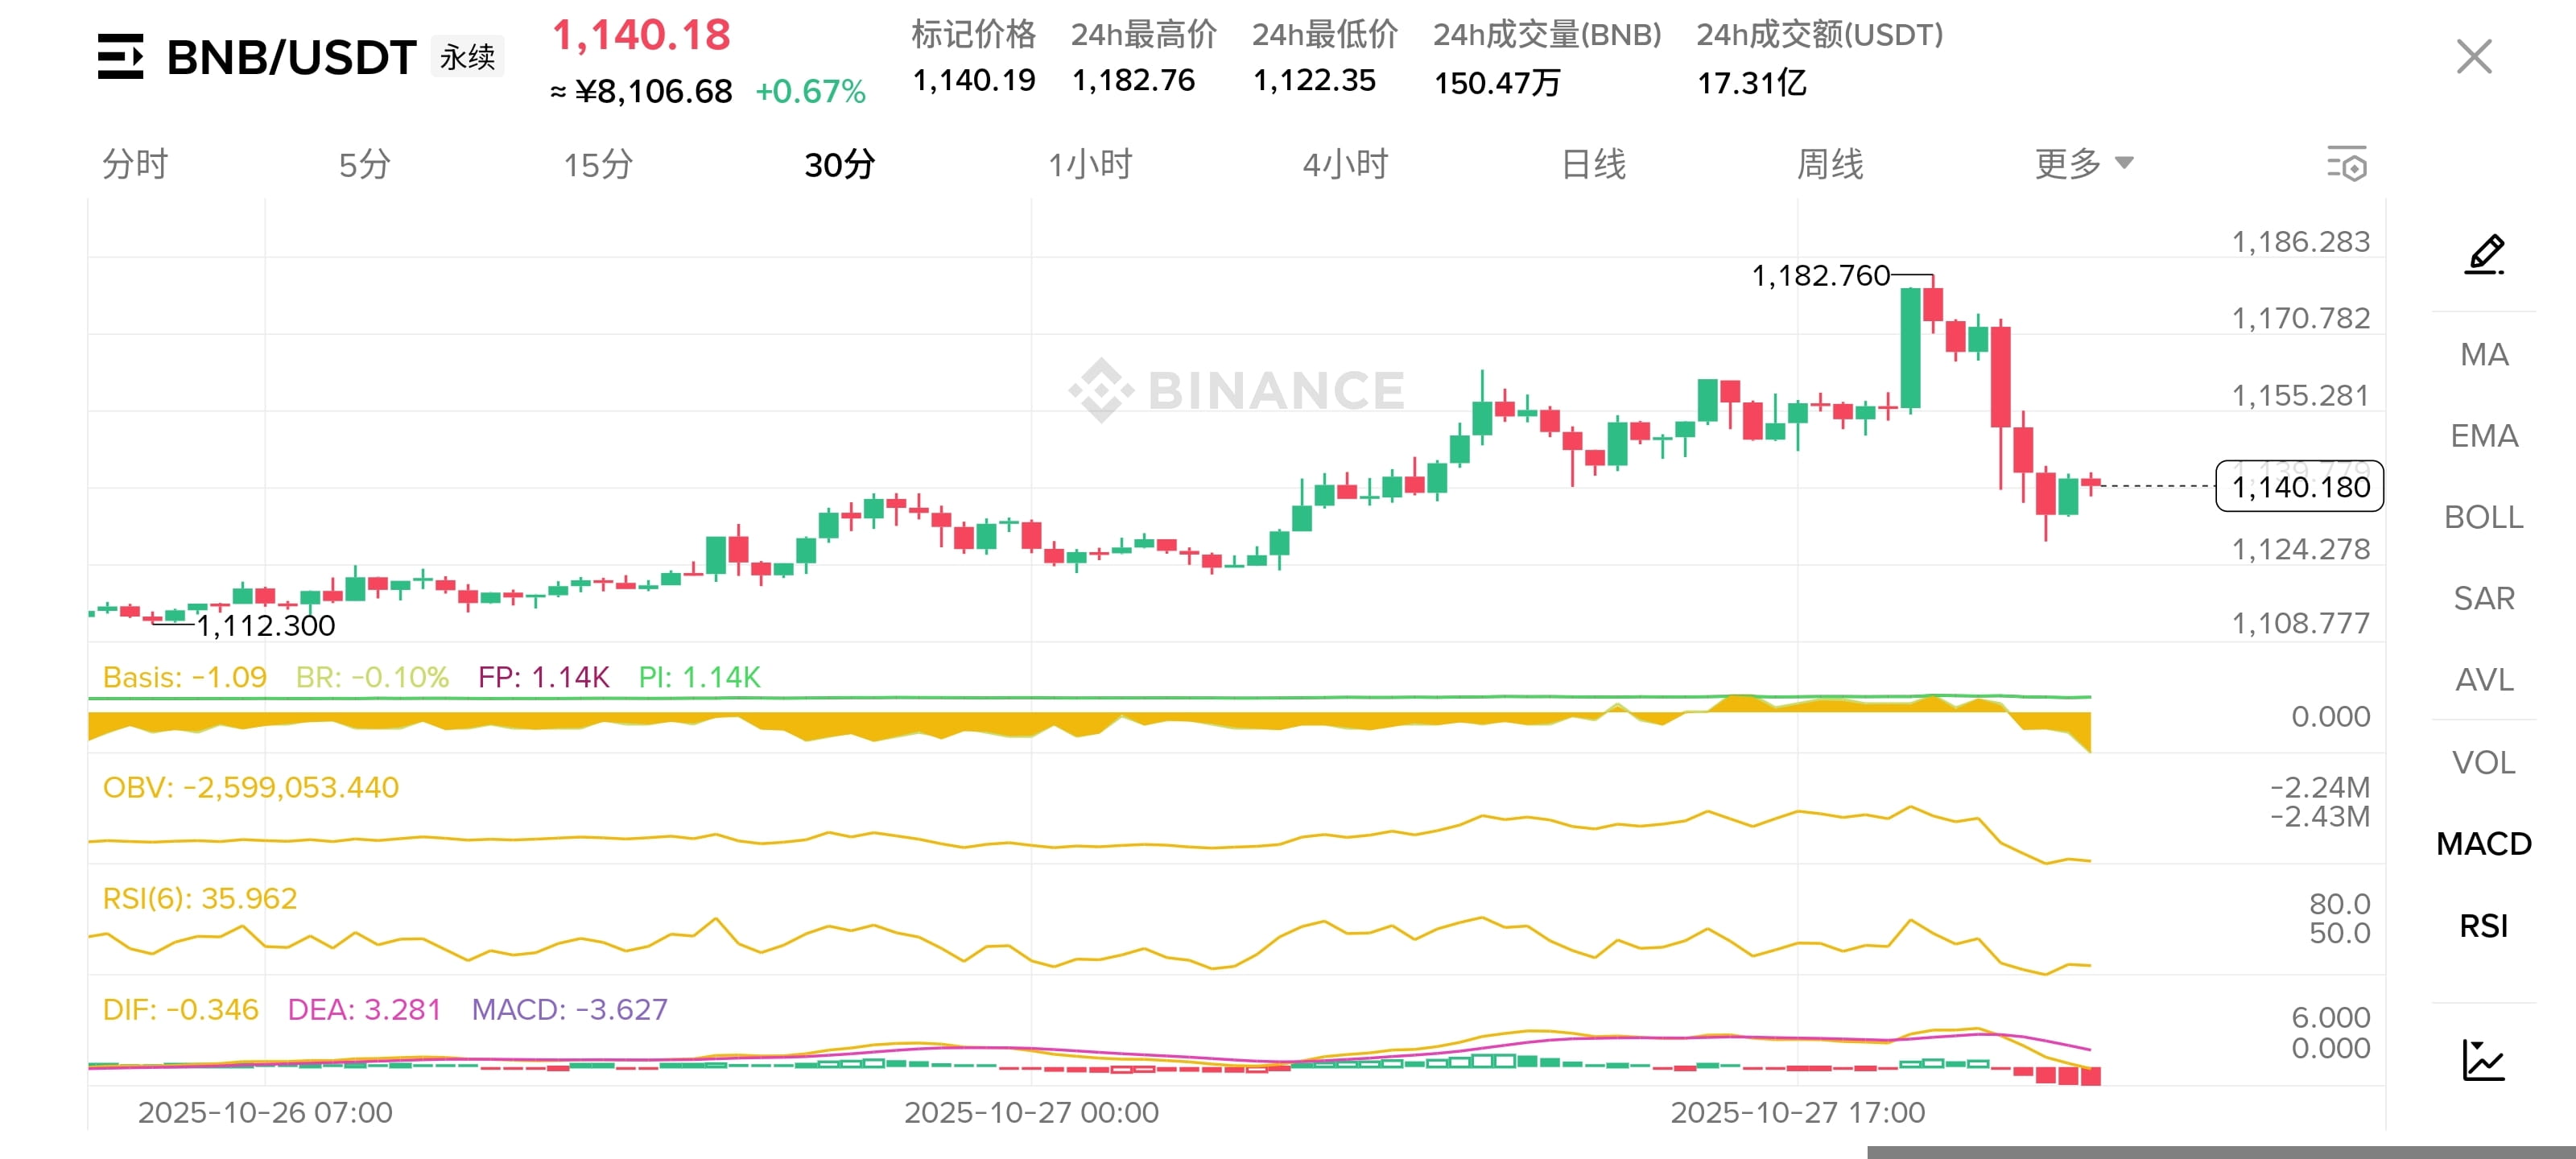Image resolution: width=2576 pixels, height=1159 pixels.
Task: Open the BNB/USDT pair selector
Action: (291, 57)
